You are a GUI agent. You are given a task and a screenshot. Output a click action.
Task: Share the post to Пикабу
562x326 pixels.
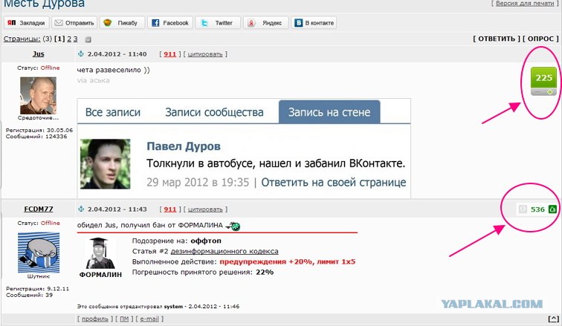click(x=122, y=23)
